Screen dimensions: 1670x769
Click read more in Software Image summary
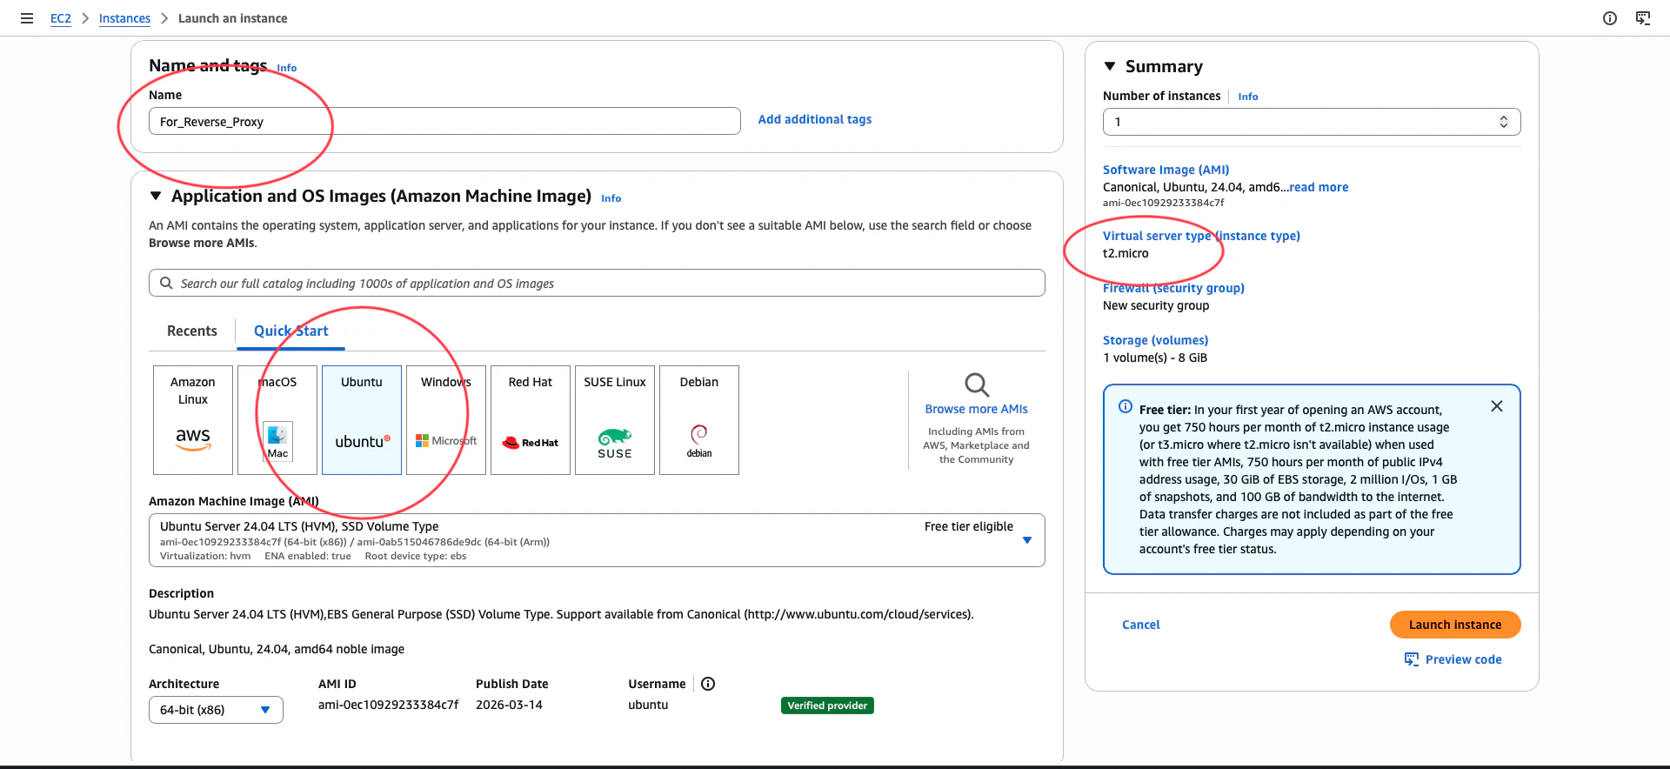pos(1319,187)
